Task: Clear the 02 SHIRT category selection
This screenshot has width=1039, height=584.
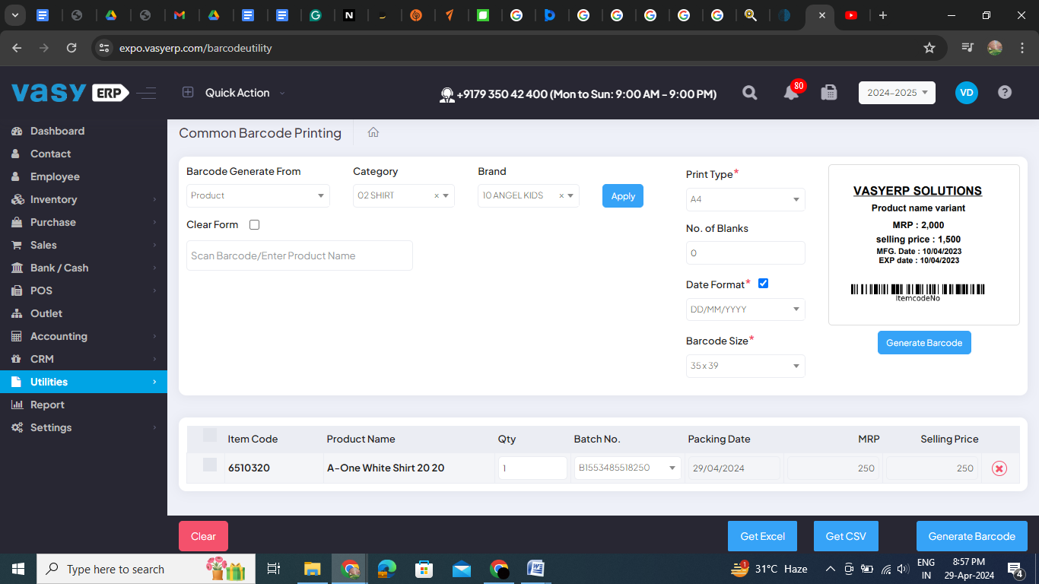Action: pos(437,196)
